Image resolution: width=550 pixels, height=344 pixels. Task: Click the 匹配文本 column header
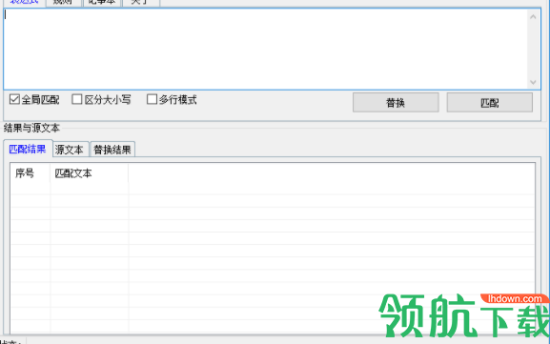(90, 173)
